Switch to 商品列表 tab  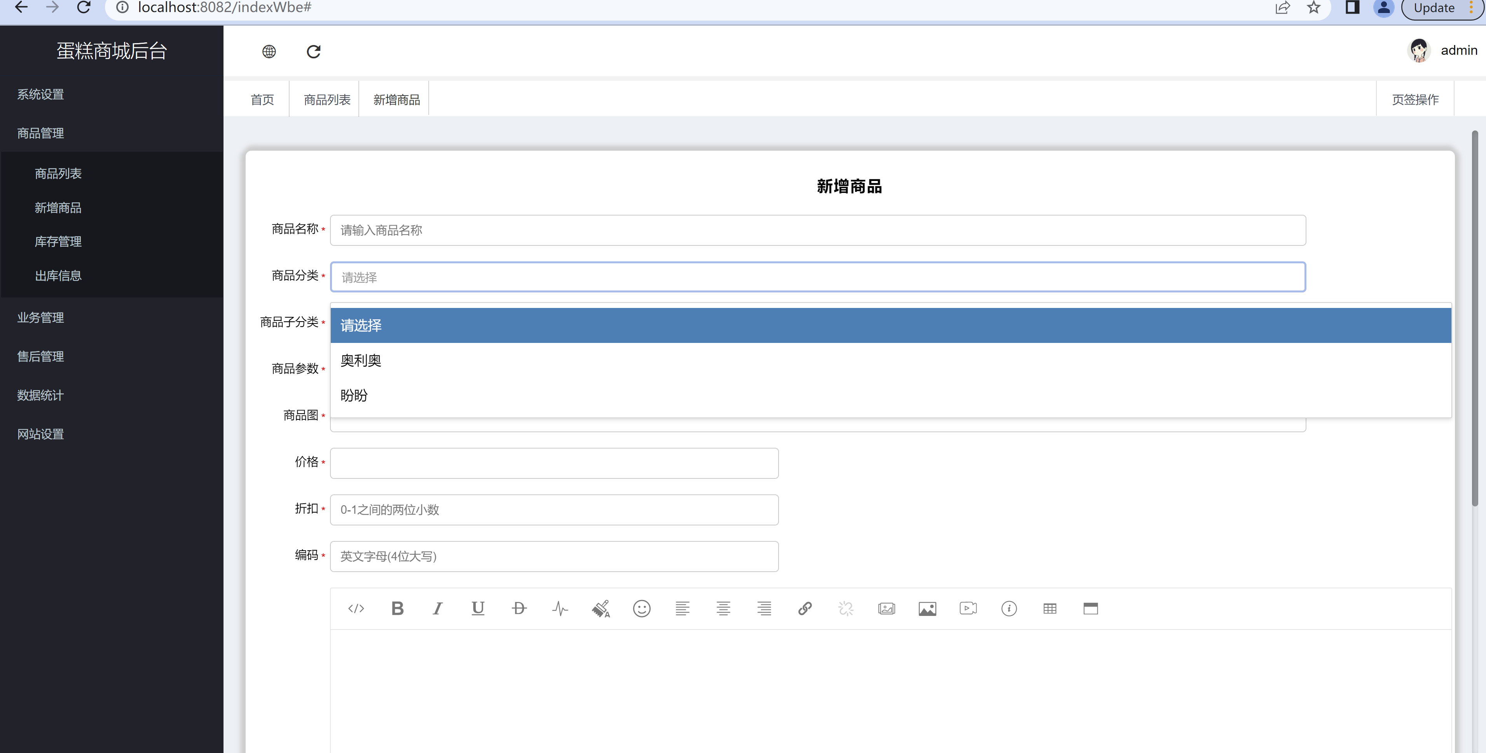tap(327, 100)
